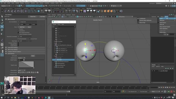This screenshot has width=176, height=99.
Task: Click Reset button in Soft Selection
Action: pos(33,56)
